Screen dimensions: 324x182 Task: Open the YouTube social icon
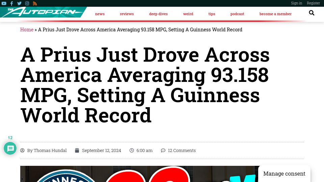[x=4, y=3]
